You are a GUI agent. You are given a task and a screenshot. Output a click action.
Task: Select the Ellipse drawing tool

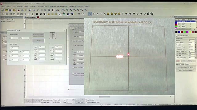(x=115, y=14)
